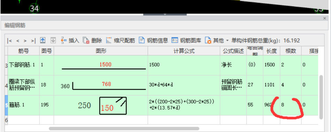Click 根数 cell with value 4
The image size is (331, 132).
coord(291,85)
